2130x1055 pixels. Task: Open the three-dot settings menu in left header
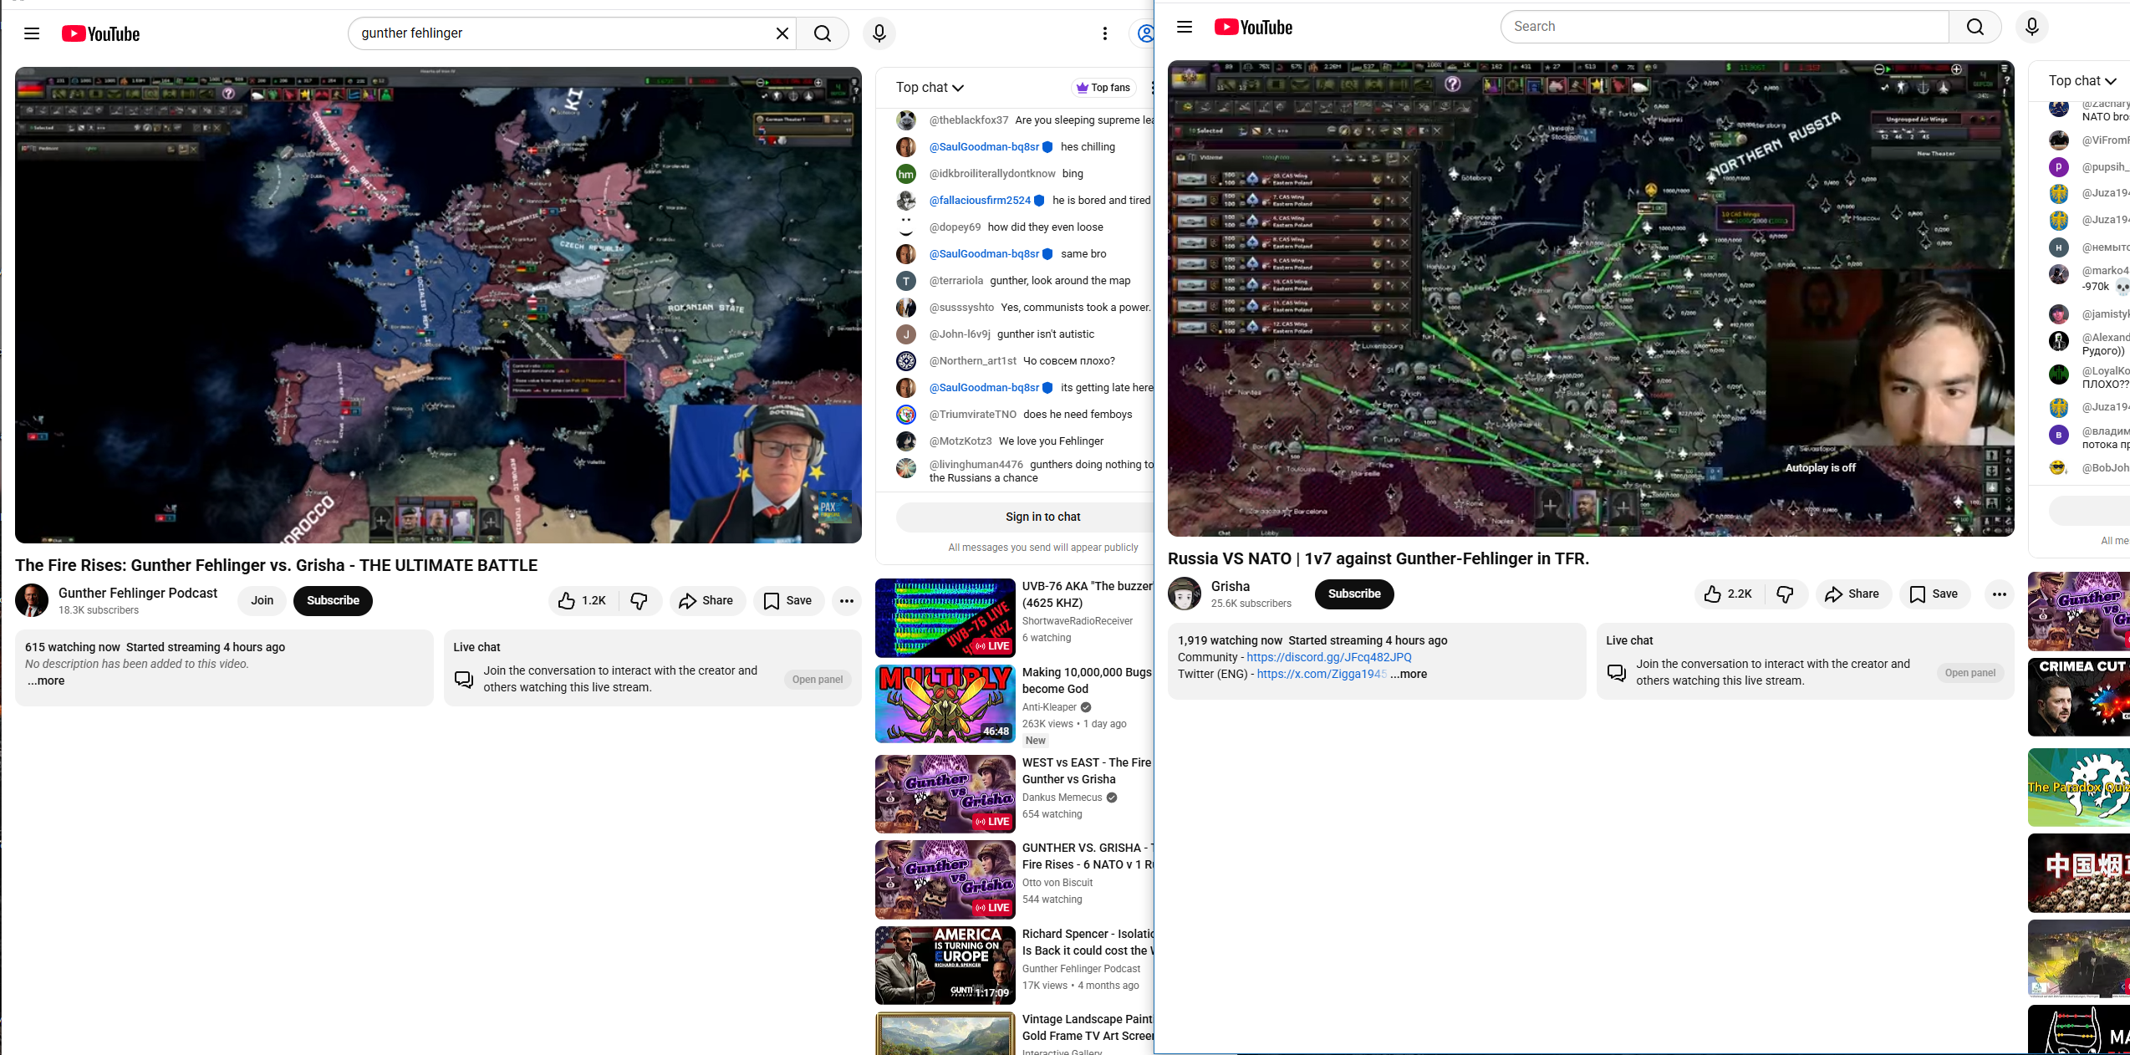coord(1104,33)
